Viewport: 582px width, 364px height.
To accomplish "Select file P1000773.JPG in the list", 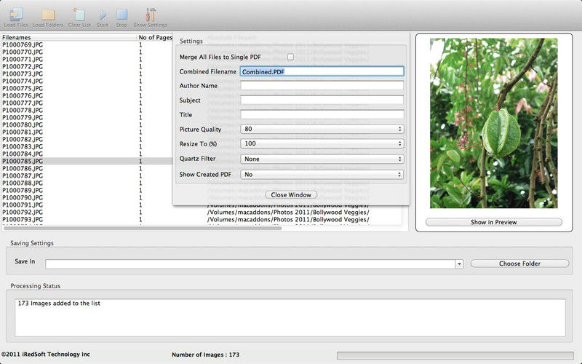I will coord(23,74).
